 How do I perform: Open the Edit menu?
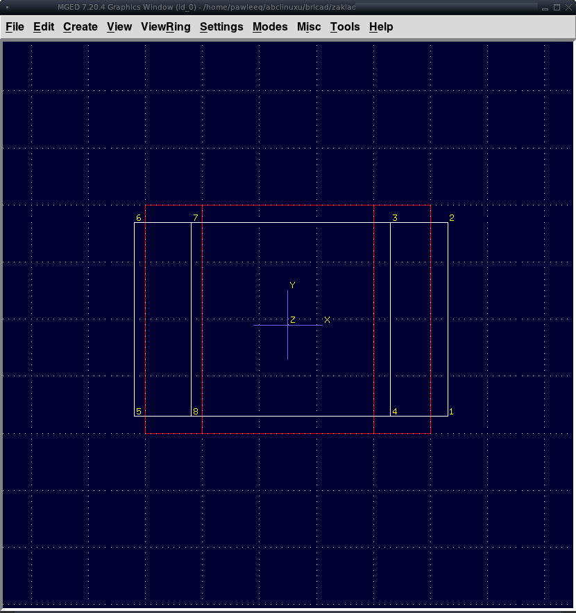pos(44,26)
